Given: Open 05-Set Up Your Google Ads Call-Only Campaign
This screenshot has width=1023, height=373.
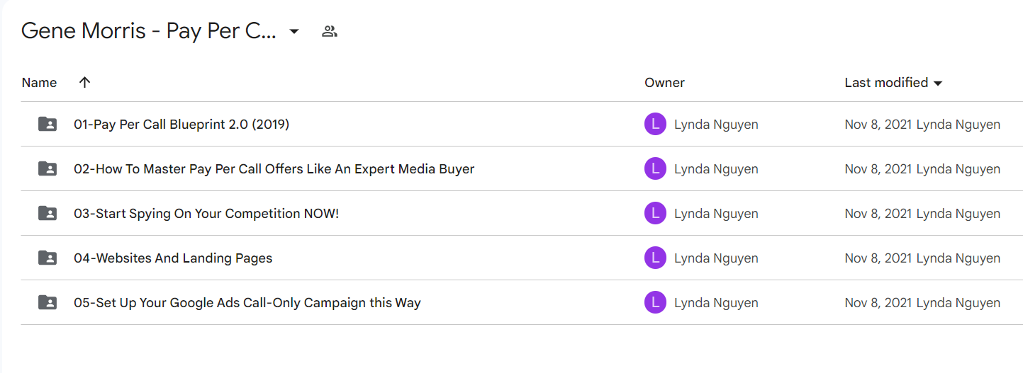Looking at the screenshot, I should click(247, 303).
